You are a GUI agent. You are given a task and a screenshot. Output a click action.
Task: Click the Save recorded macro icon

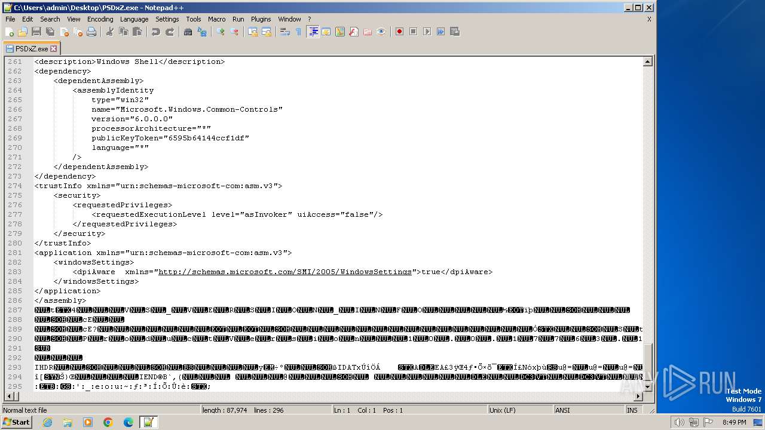[x=455, y=32]
